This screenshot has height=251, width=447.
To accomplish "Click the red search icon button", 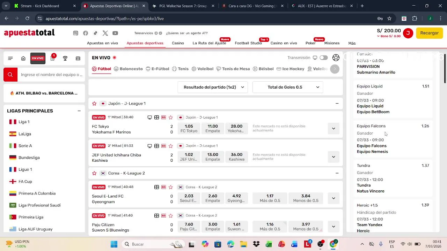I will tap(10, 75).
